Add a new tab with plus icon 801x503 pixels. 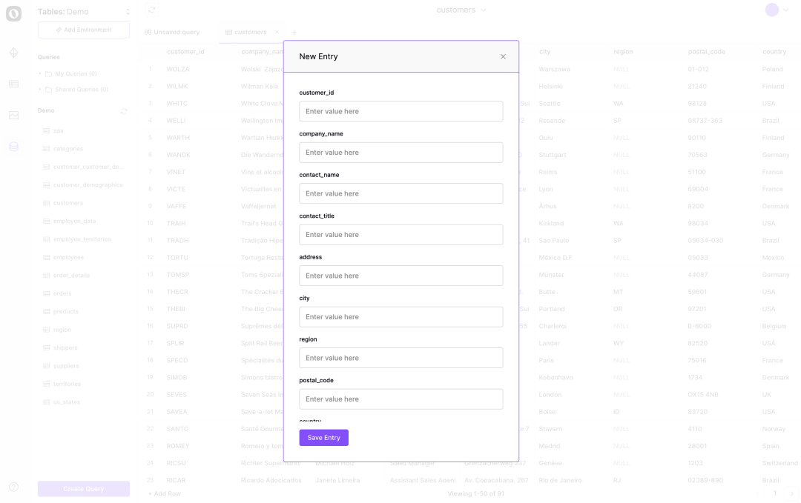tap(294, 33)
